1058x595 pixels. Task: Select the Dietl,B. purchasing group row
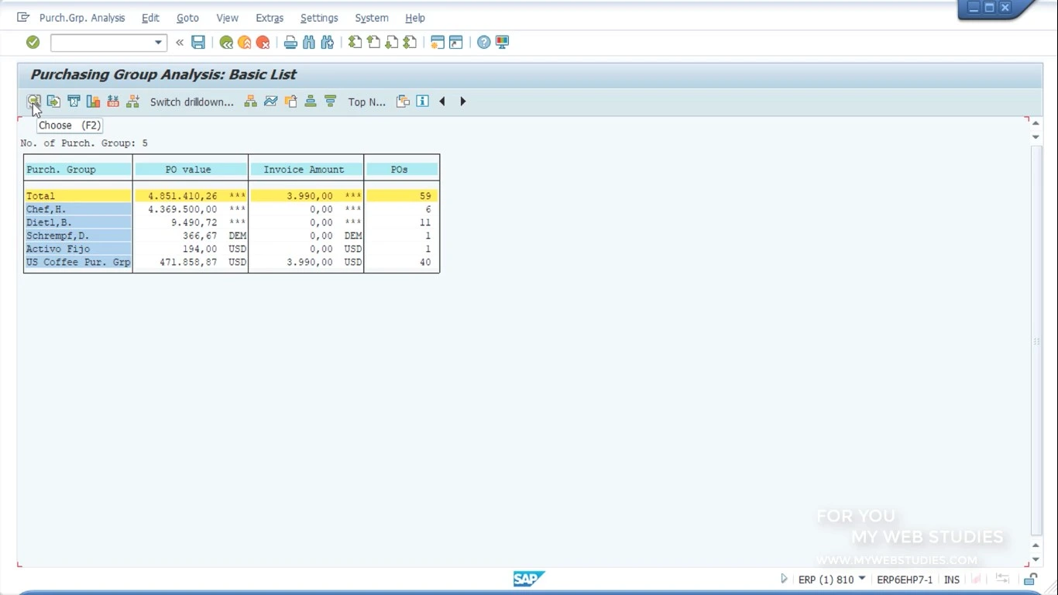coord(78,222)
